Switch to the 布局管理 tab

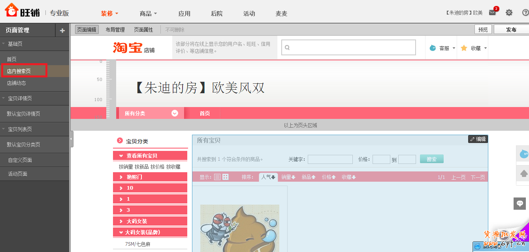coord(115,29)
